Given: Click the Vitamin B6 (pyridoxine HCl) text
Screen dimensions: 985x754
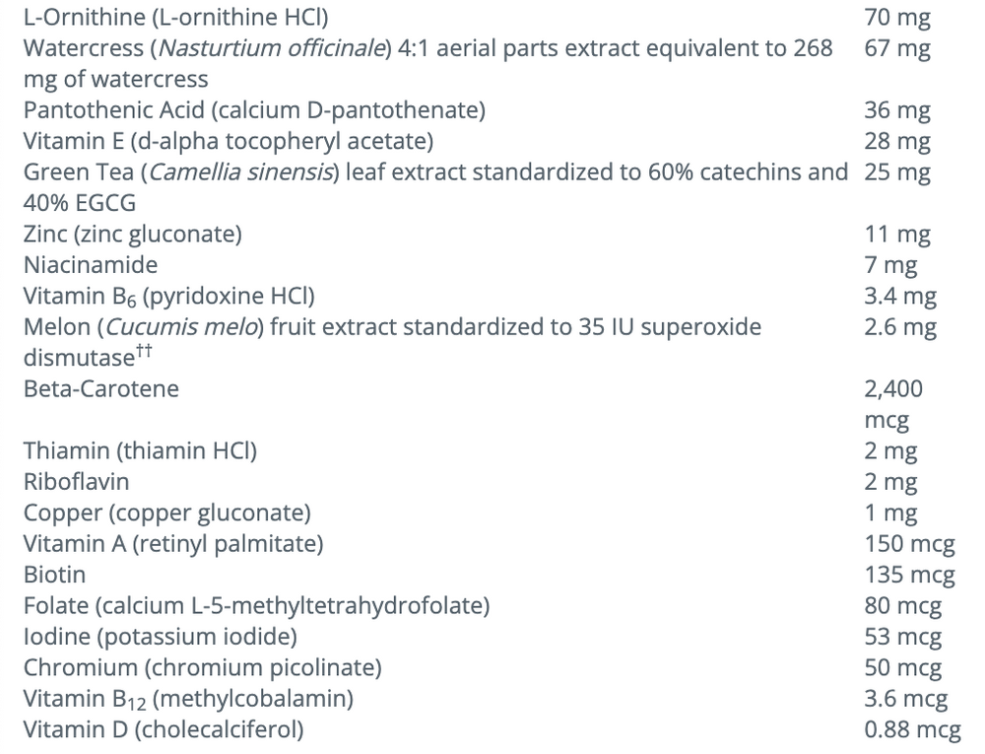Looking at the screenshot, I should [x=169, y=296].
